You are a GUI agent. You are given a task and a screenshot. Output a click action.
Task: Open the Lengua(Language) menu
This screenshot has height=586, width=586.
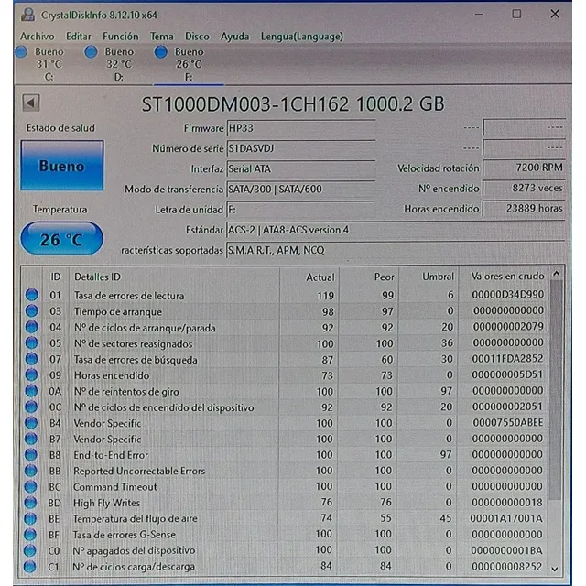302,37
